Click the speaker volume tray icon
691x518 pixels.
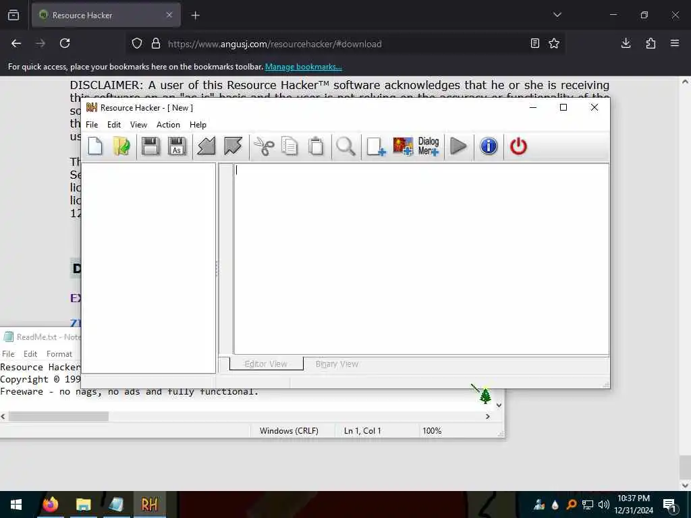604,505
